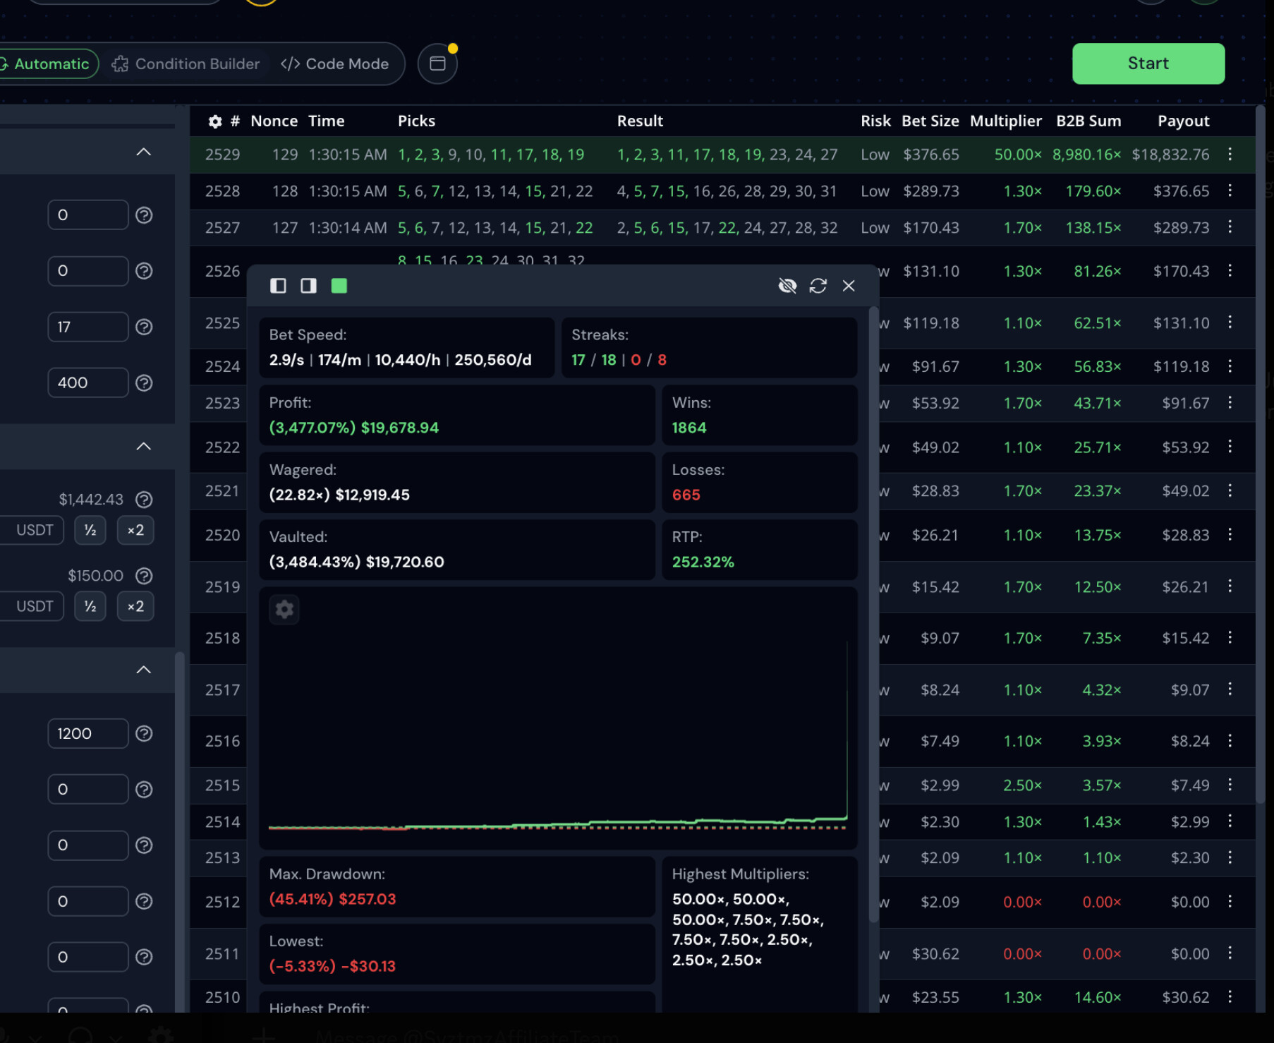Switch to the Condition Builder tab
The image size is (1274, 1043).
point(186,64)
